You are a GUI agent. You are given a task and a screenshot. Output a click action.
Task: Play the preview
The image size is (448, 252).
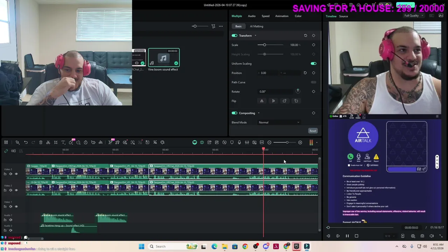point(338,236)
